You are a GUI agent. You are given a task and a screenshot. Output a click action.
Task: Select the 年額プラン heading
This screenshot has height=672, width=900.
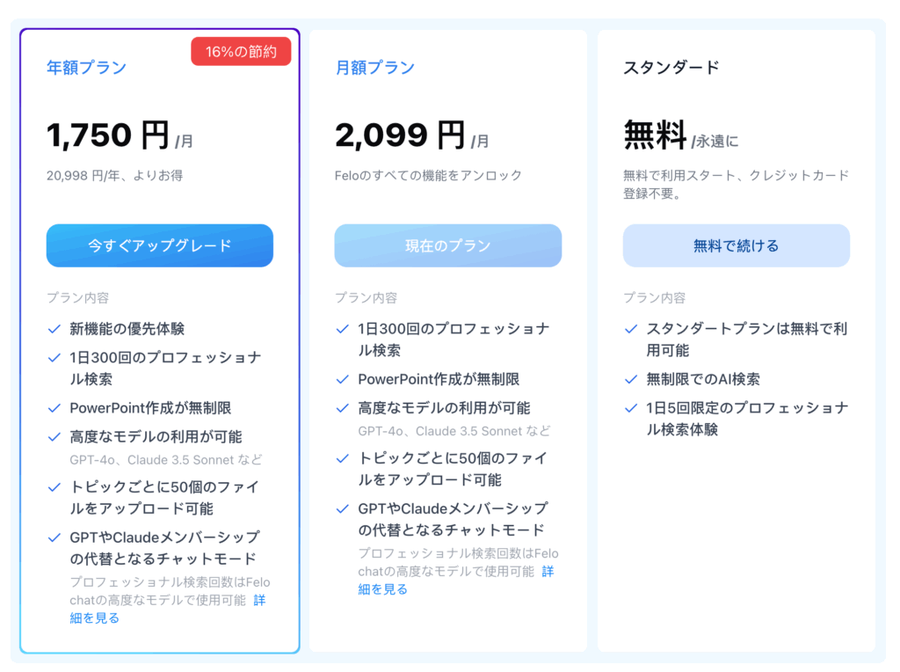(86, 68)
